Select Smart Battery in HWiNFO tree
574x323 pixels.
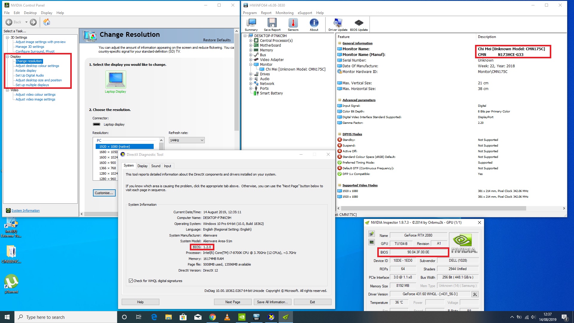pyautogui.click(x=271, y=93)
